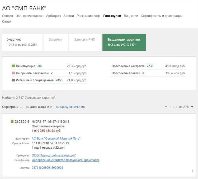Select the Госзакупки tab
Screen dimensions: 198x179
coord(112,16)
